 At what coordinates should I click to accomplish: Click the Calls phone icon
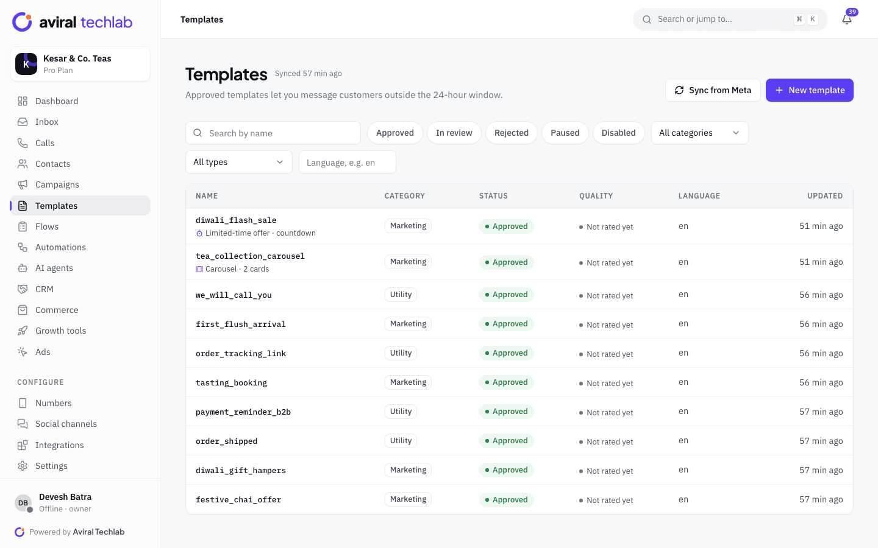coord(23,143)
